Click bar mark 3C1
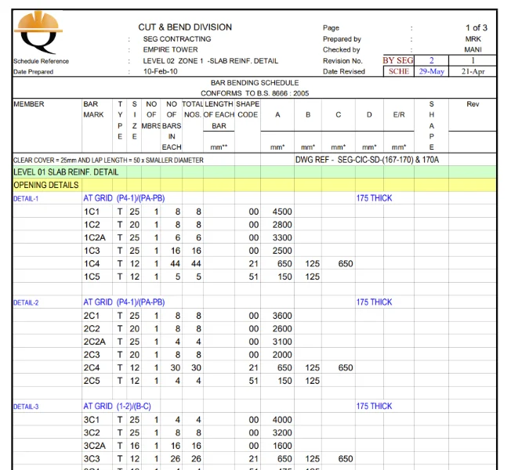Image resolution: width=511 pixels, height=470 pixels. point(92,420)
